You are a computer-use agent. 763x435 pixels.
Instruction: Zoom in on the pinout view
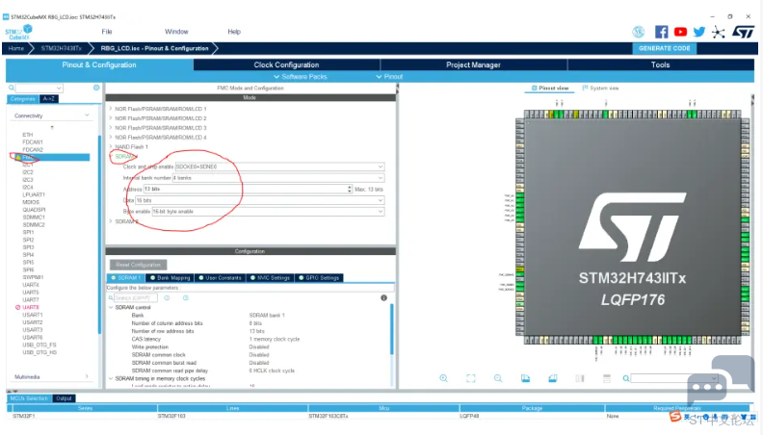444,378
